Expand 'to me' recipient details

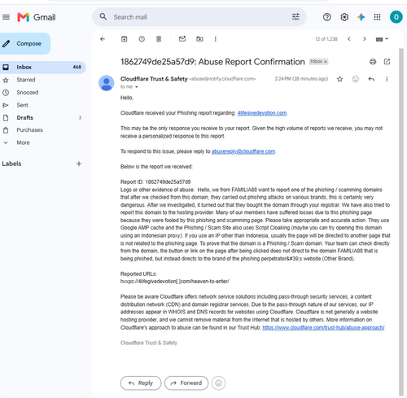[137, 87]
